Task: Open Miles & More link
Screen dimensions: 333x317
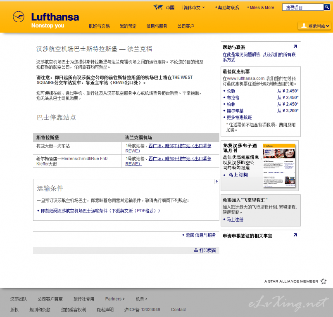Action: pos(260,8)
